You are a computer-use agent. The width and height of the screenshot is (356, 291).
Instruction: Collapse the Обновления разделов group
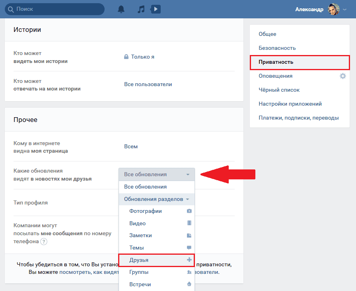pyautogui.click(x=157, y=199)
